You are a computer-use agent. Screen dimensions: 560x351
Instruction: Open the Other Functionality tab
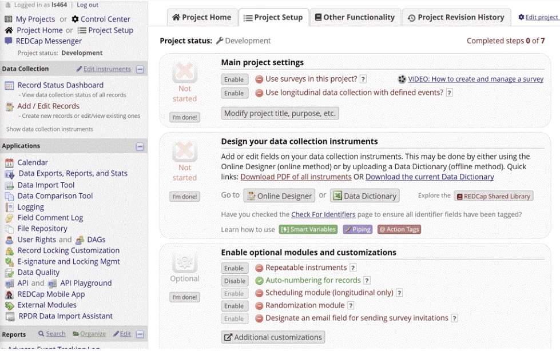(x=355, y=18)
